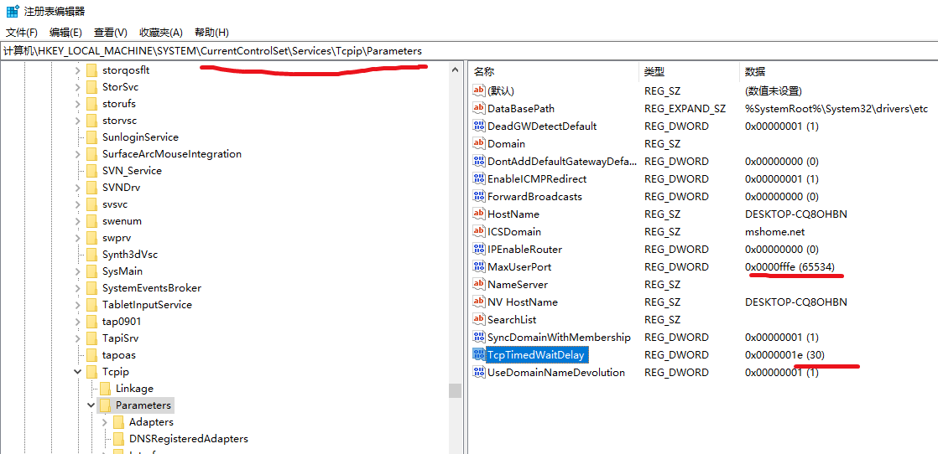Image resolution: width=938 pixels, height=454 pixels.
Task: Open the 帮助(H) menu
Action: pos(211,33)
